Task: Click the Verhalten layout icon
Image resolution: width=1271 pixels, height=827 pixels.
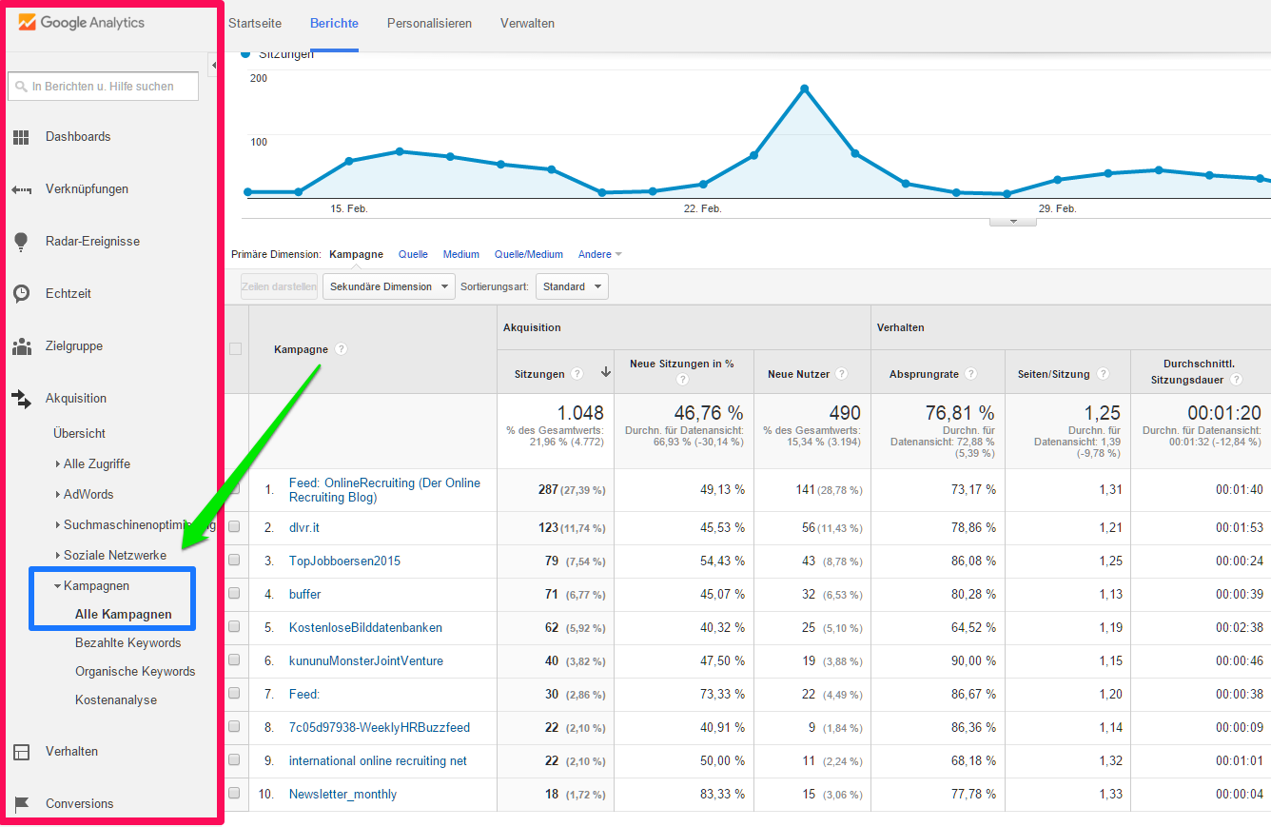Action: point(21,752)
